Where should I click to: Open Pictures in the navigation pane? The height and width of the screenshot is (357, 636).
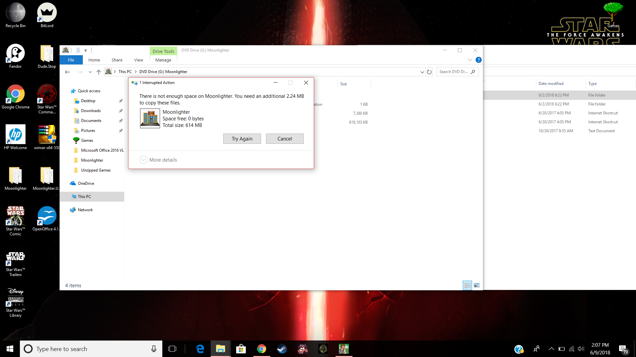pyautogui.click(x=88, y=131)
